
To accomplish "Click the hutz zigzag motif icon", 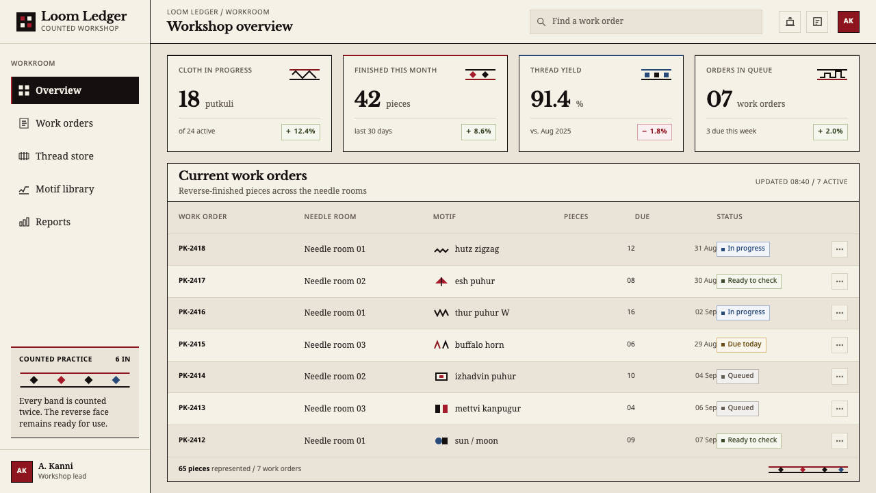I will 441,249.
